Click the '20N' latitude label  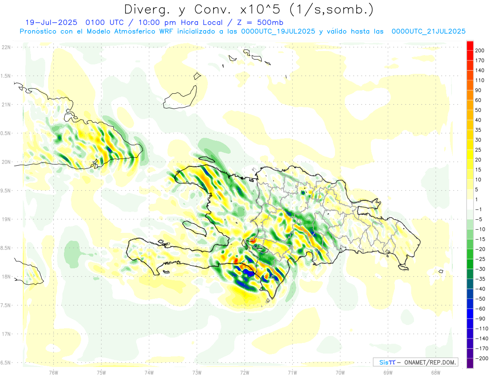click(x=6, y=162)
